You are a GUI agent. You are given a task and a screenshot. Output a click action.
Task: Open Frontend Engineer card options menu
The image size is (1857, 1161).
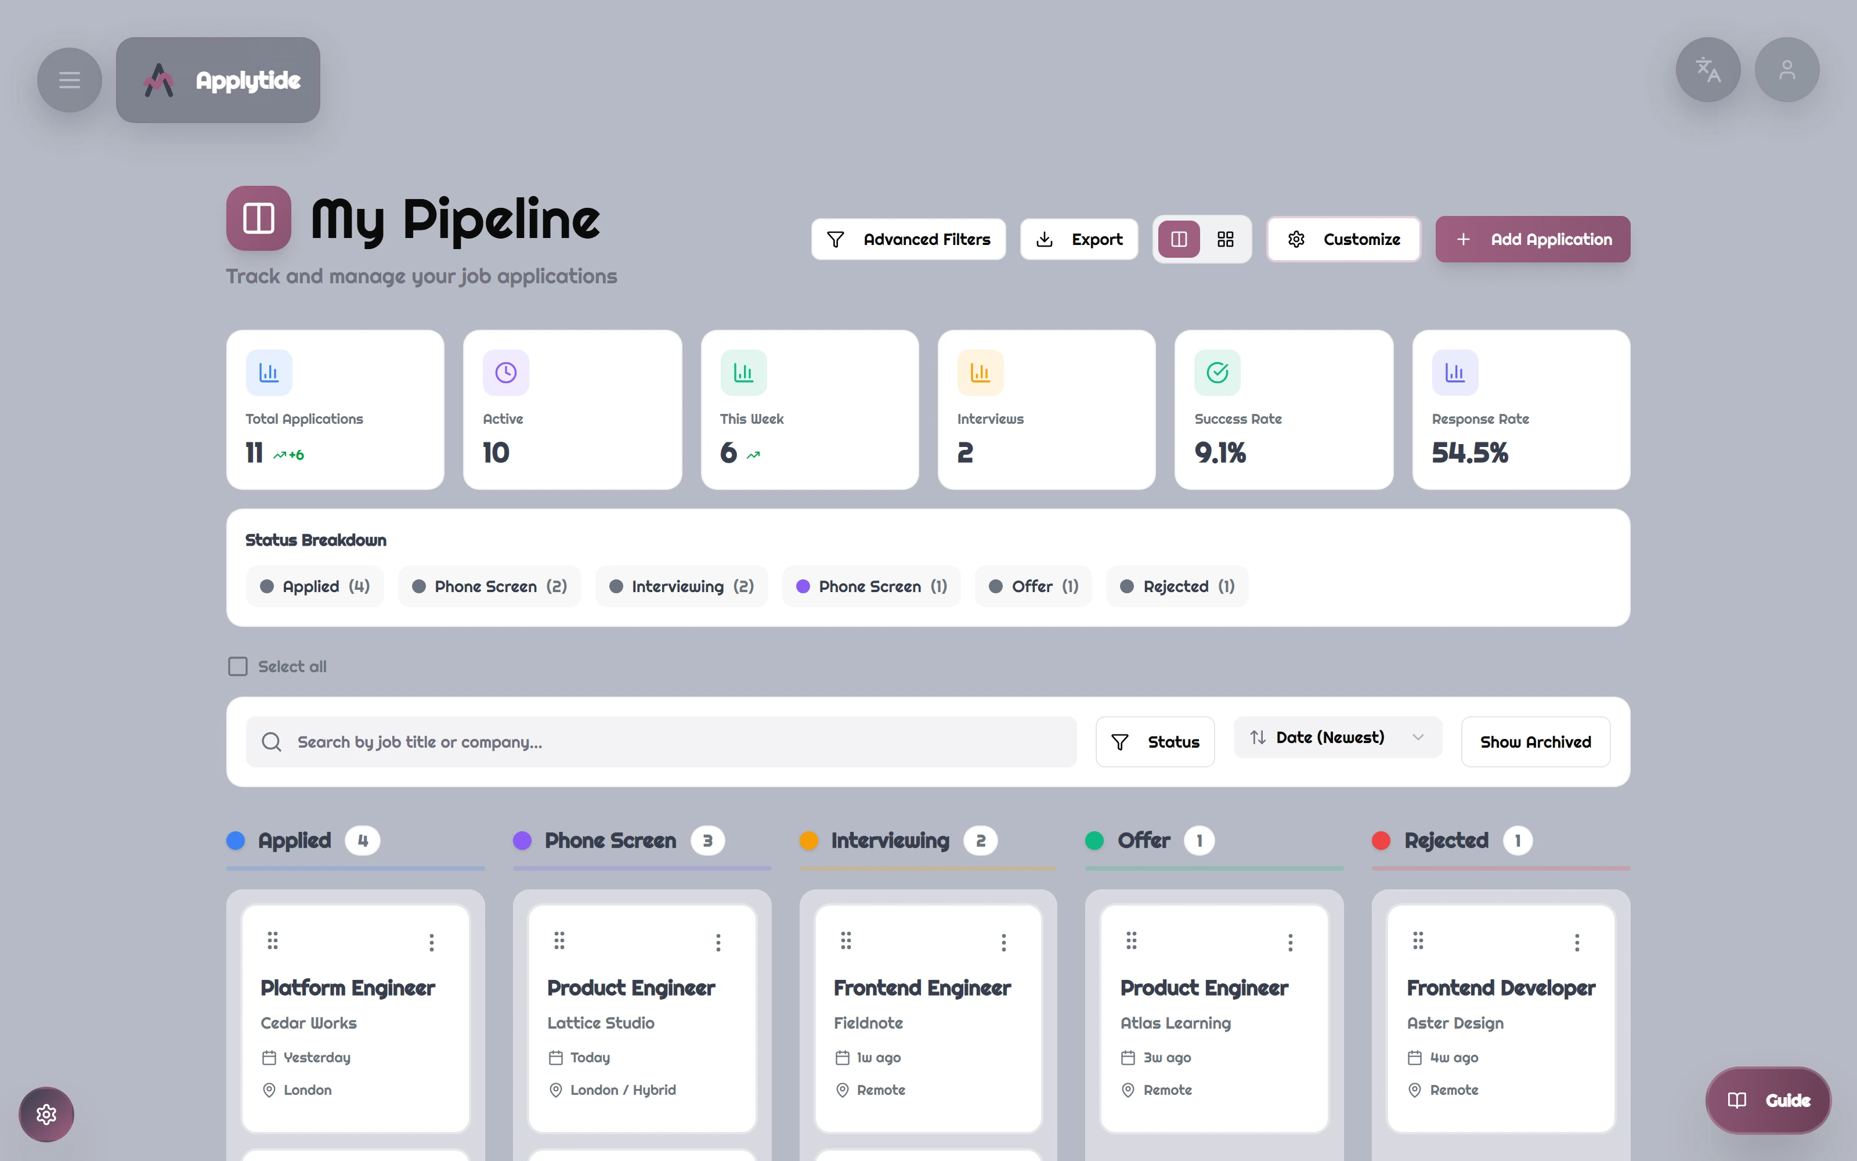(x=1004, y=942)
